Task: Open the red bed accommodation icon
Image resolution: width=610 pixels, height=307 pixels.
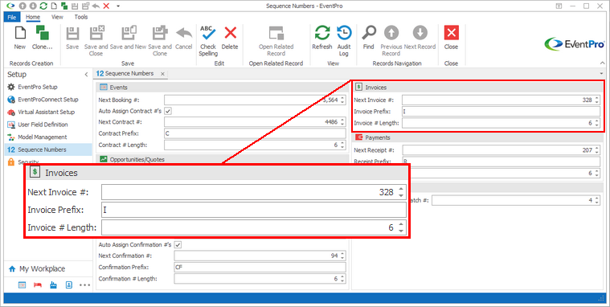Action: pyautogui.click(x=38, y=285)
